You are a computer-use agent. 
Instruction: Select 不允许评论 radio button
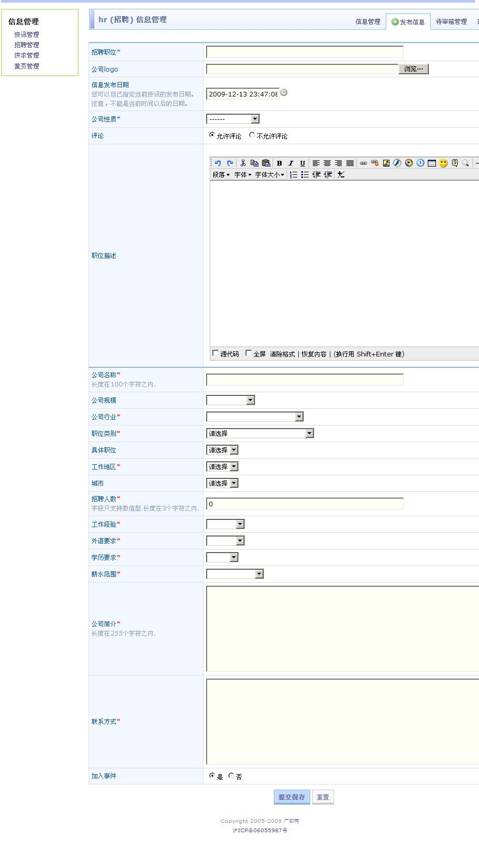pos(252,135)
